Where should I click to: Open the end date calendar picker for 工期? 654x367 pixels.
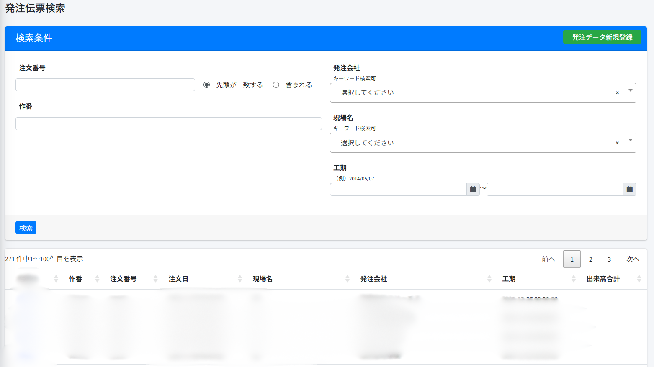click(629, 190)
